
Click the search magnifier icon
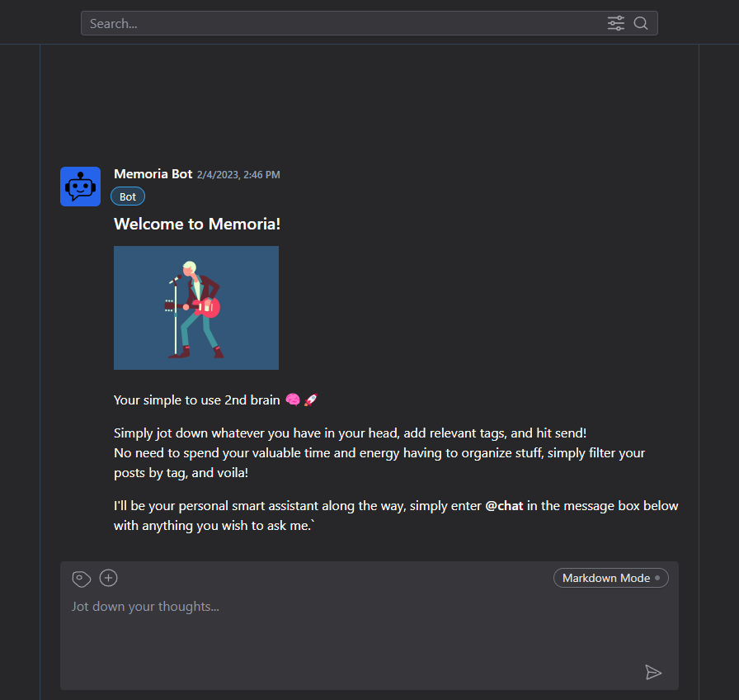[x=641, y=23]
